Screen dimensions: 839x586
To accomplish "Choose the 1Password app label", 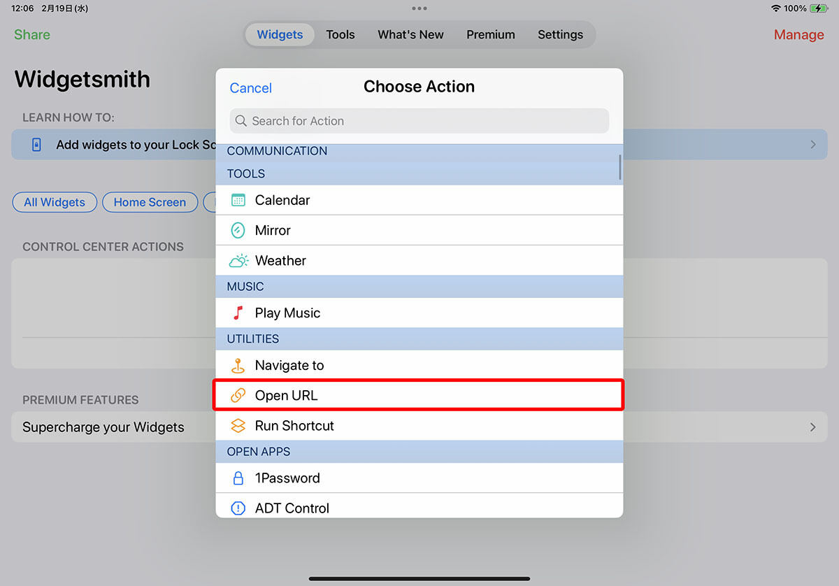I will click(287, 478).
